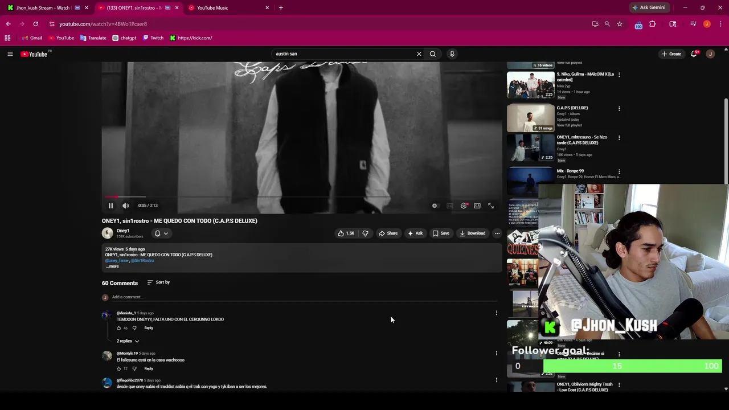Screen dimensions: 729x410
Task: Toggle subtitles with the CC button
Action: click(x=450, y=206)
